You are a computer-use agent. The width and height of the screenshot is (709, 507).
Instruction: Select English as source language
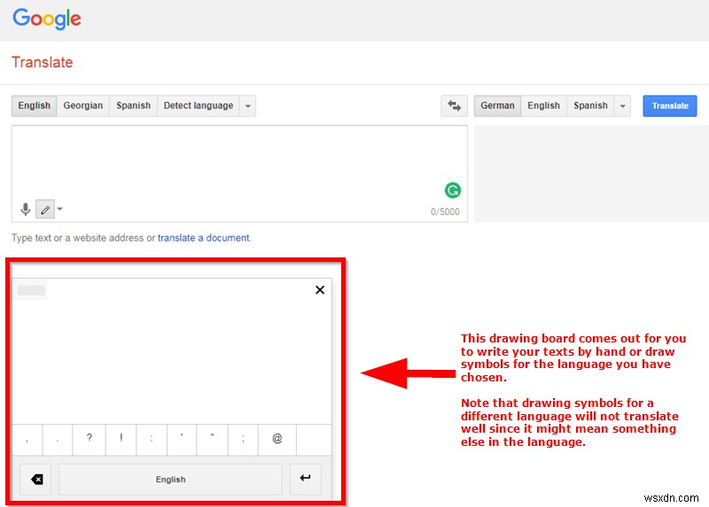coord(34,105)
